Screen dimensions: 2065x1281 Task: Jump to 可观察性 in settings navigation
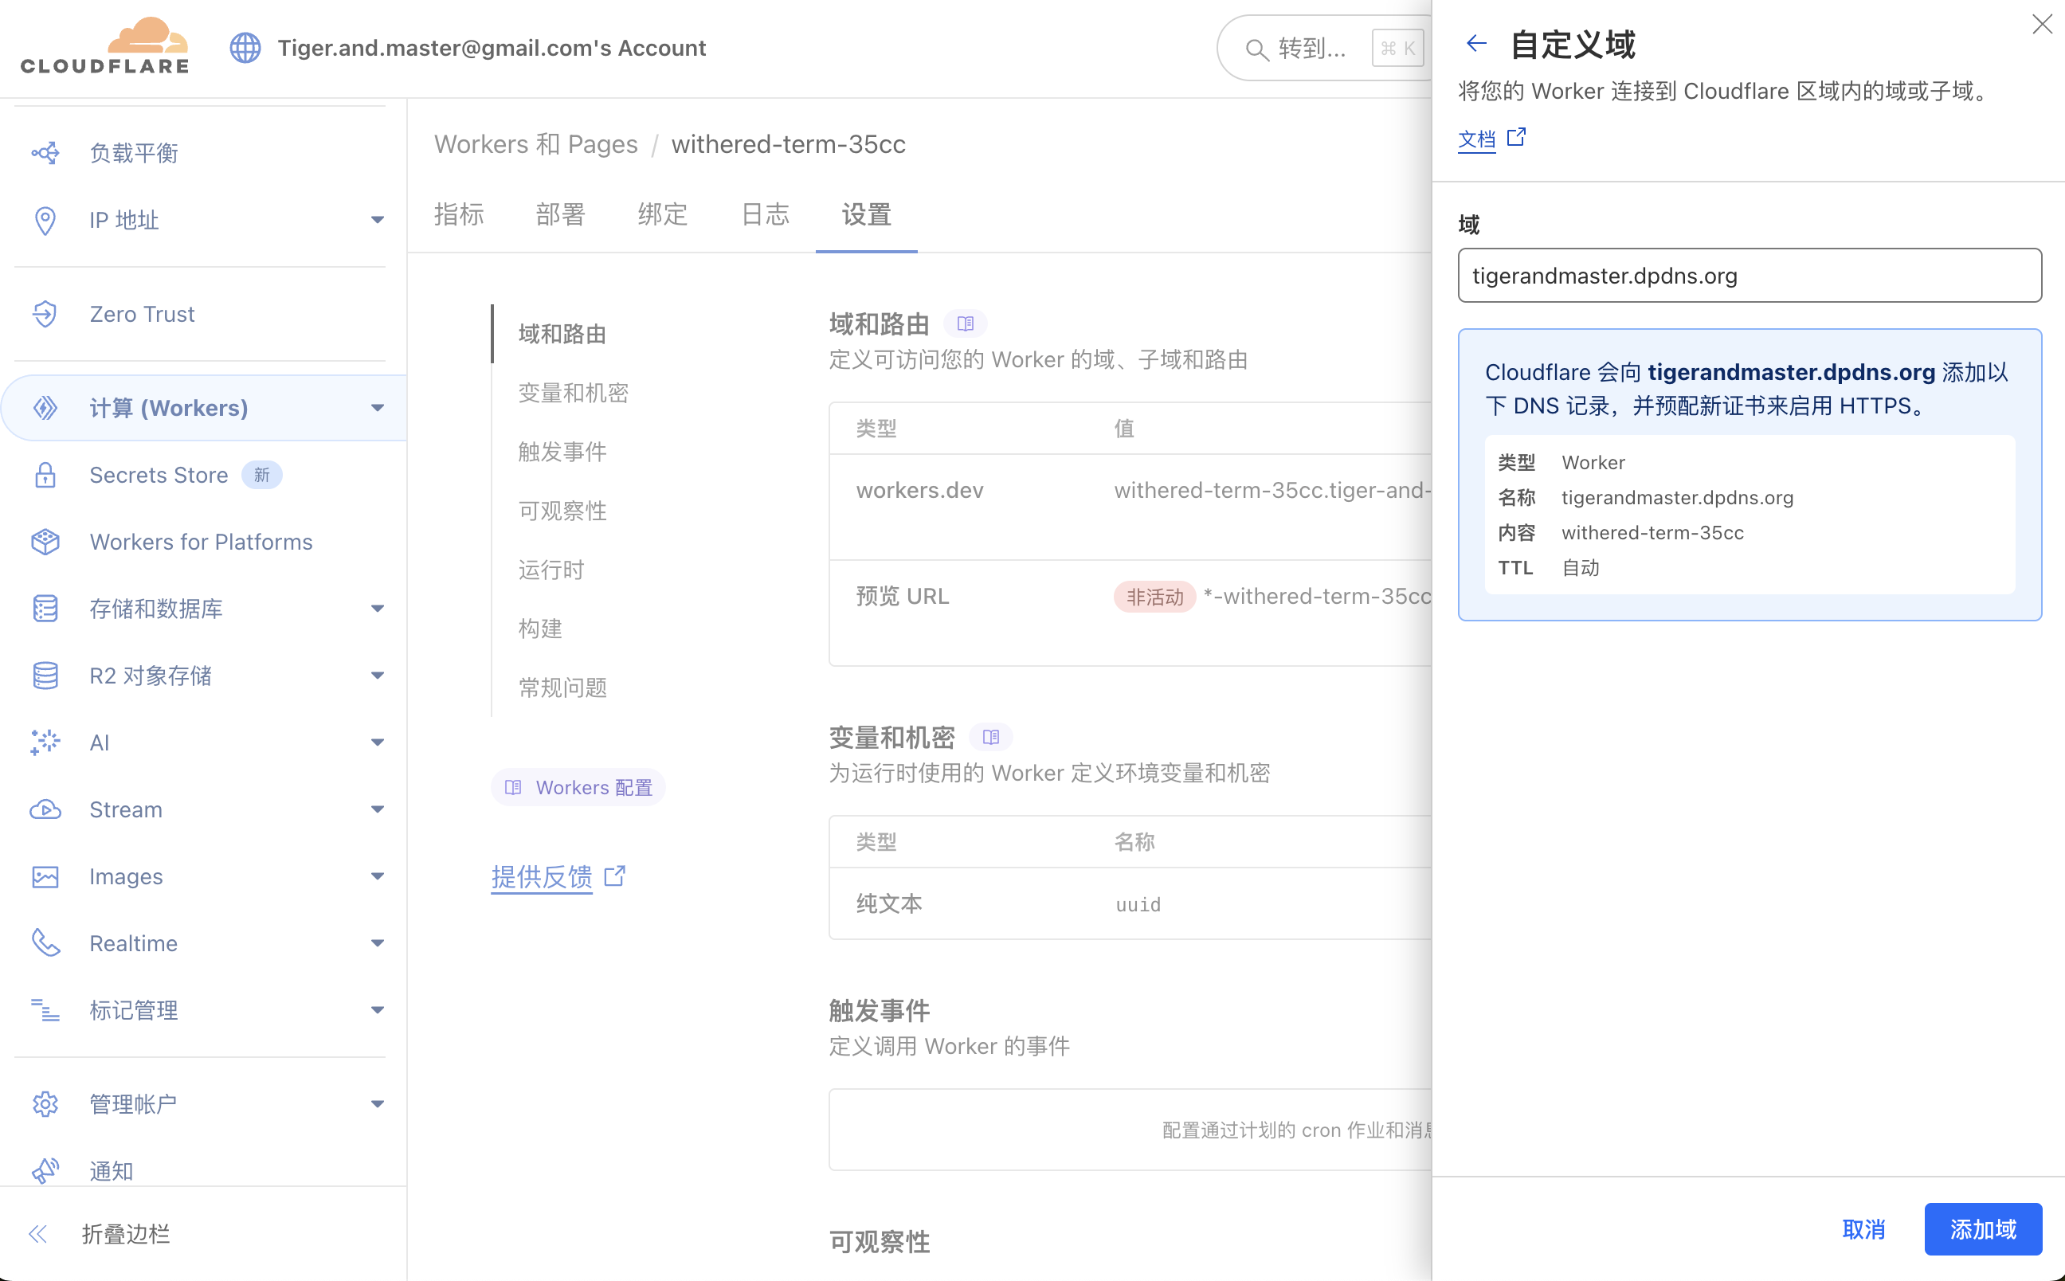pyautogui.click(x=562, y=511)
